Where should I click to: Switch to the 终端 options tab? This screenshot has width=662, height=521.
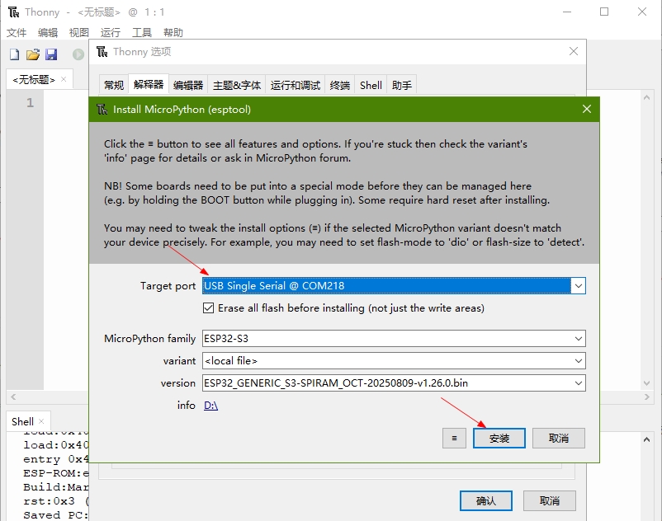coord(340,85)
